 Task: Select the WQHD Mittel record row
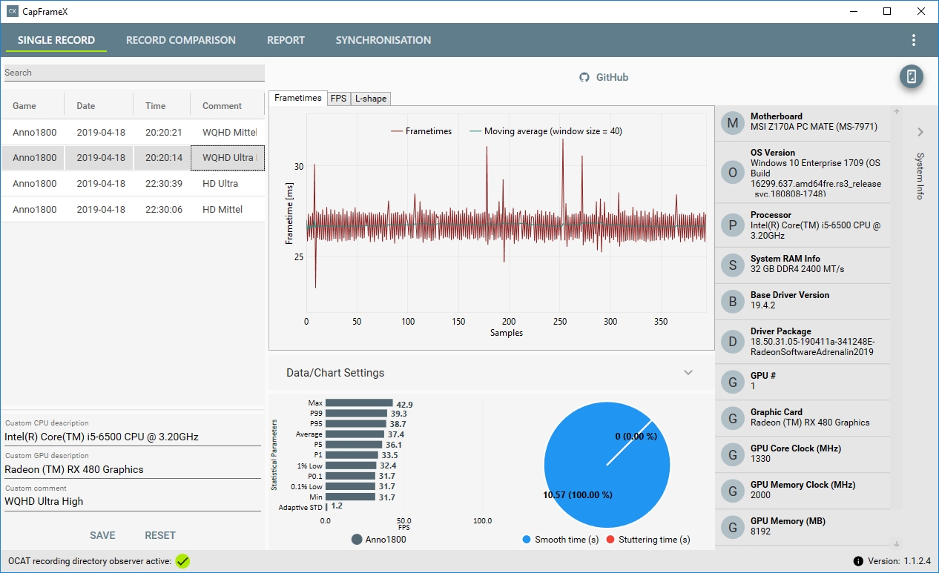[133, 132]
